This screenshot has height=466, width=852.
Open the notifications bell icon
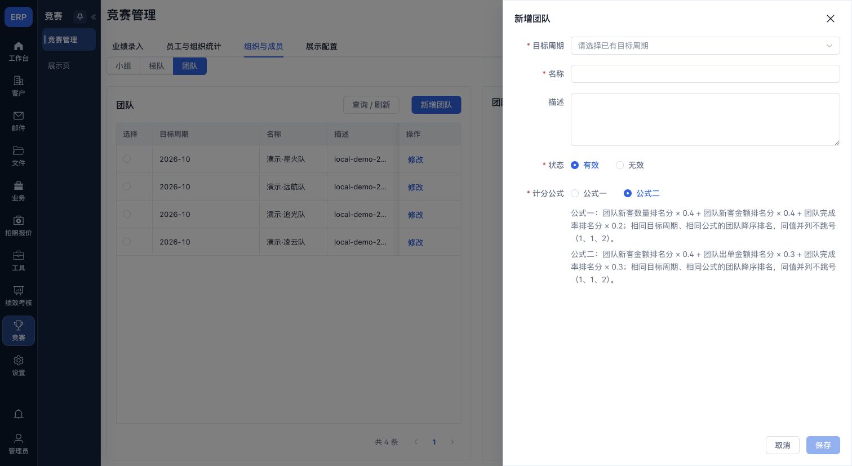tap(19, 414)
